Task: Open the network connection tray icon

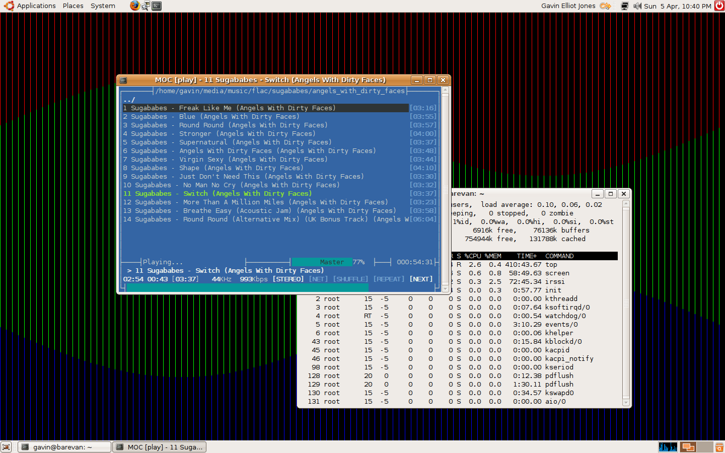Action: coord(625,6)
